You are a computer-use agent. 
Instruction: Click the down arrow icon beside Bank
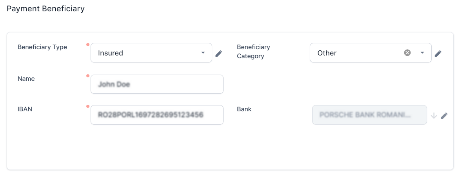click(x=434, y=116)
